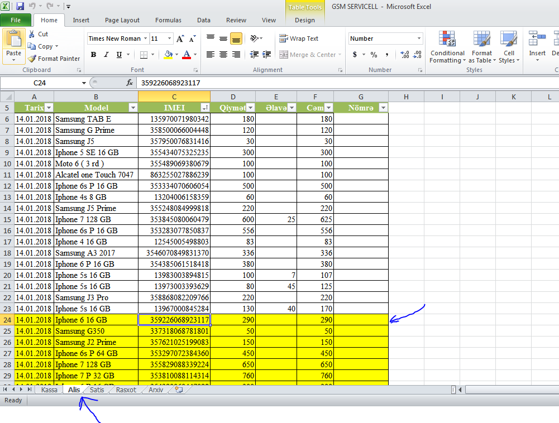Click Increase Indent icon
This screenshot has width=559, height=423.
267,55
